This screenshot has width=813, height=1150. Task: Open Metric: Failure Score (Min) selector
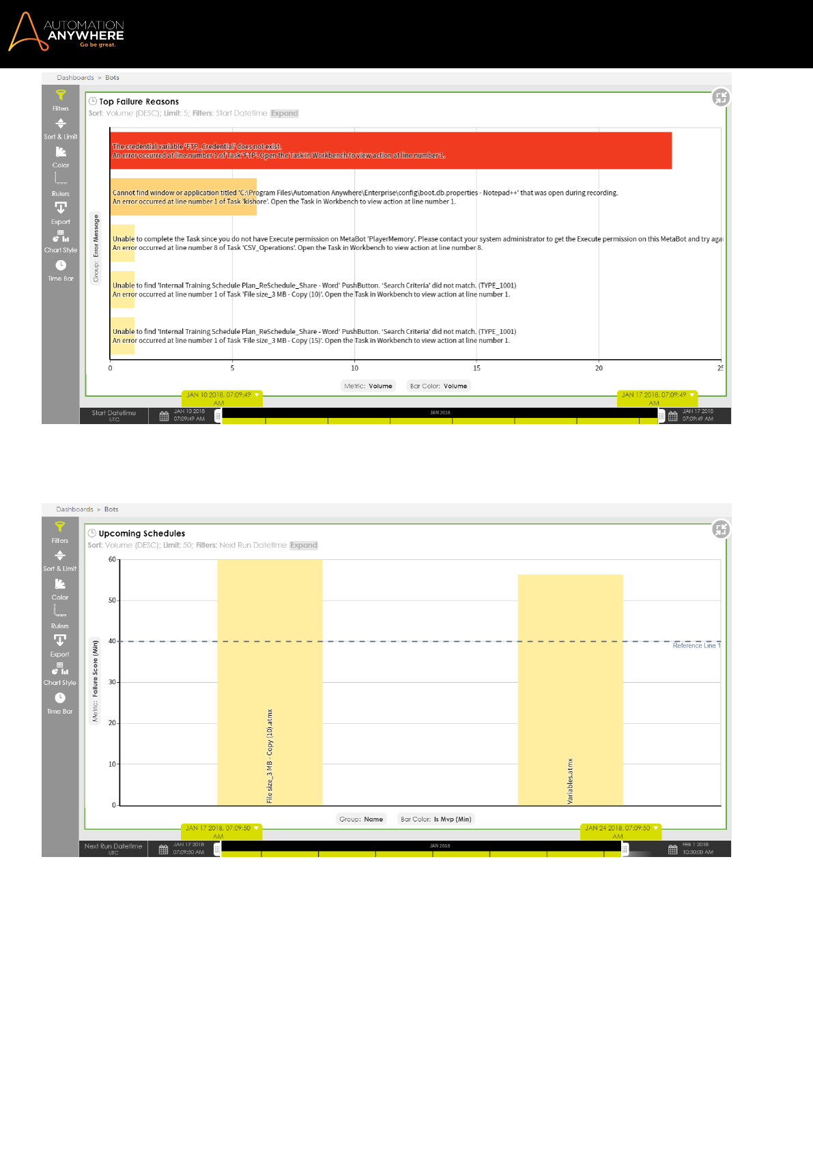(x=95, y=680)
